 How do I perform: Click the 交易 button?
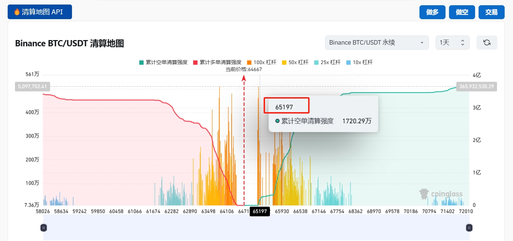pos(491,12)
